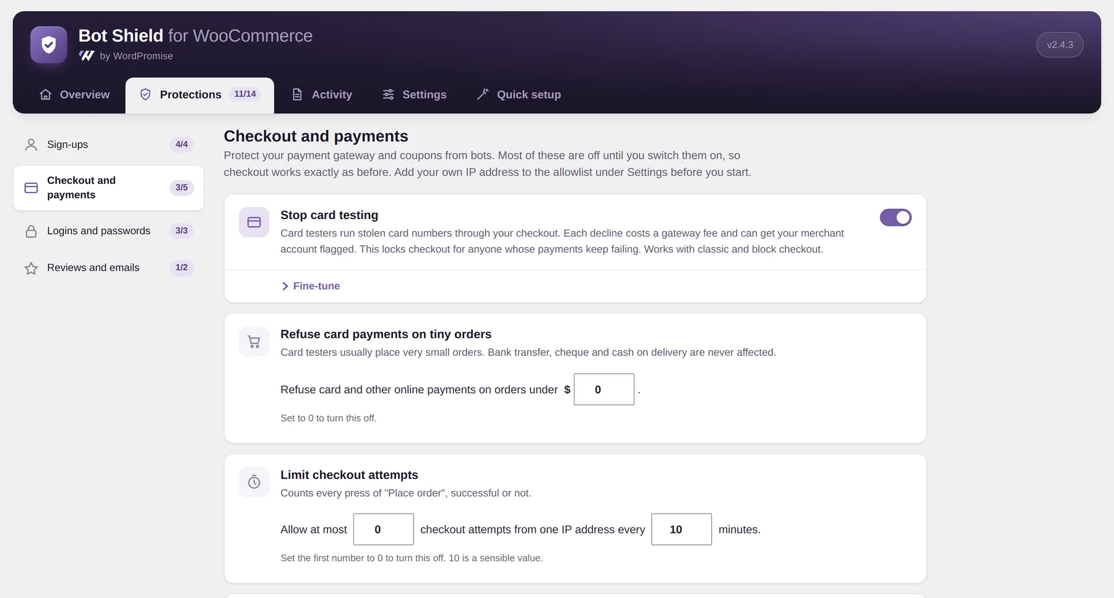Image resolution: width=1114 pixels, height=598 pixels.
Task: Click the WordPromise logo mark
Action: tap(87, 56)
